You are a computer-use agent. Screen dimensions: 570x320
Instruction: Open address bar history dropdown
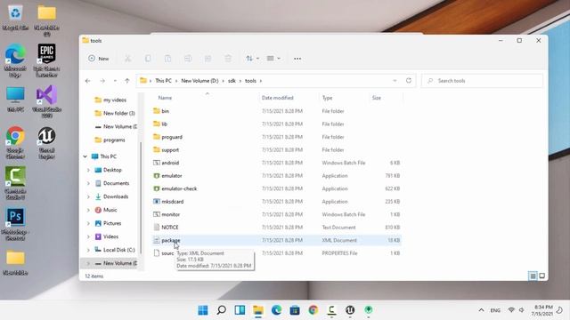coord(395,81)
